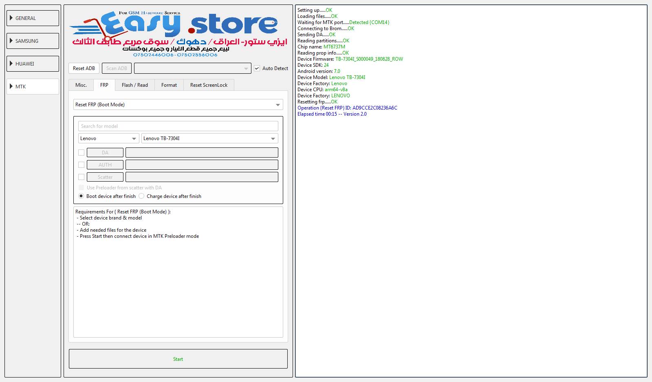The image size is (652, 382).
Task: Toggle Use Preloader from scatter with DA
Action: point(81,188)
